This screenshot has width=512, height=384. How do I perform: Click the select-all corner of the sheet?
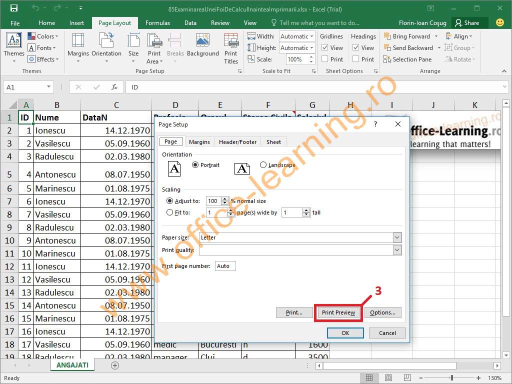coord(12,105)
